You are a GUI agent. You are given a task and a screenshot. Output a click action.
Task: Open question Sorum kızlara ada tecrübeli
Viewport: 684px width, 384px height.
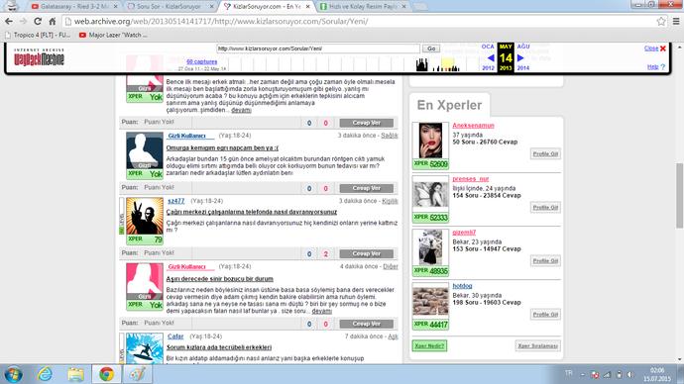tap(219, 347)
